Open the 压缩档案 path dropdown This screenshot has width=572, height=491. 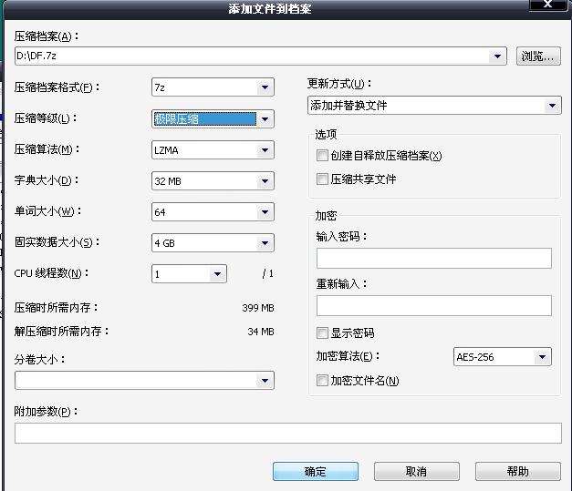tap(498, 56)
